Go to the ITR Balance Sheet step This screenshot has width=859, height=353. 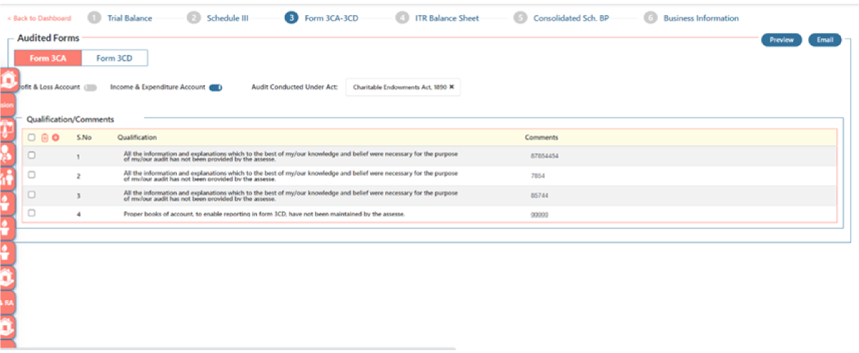447,18
